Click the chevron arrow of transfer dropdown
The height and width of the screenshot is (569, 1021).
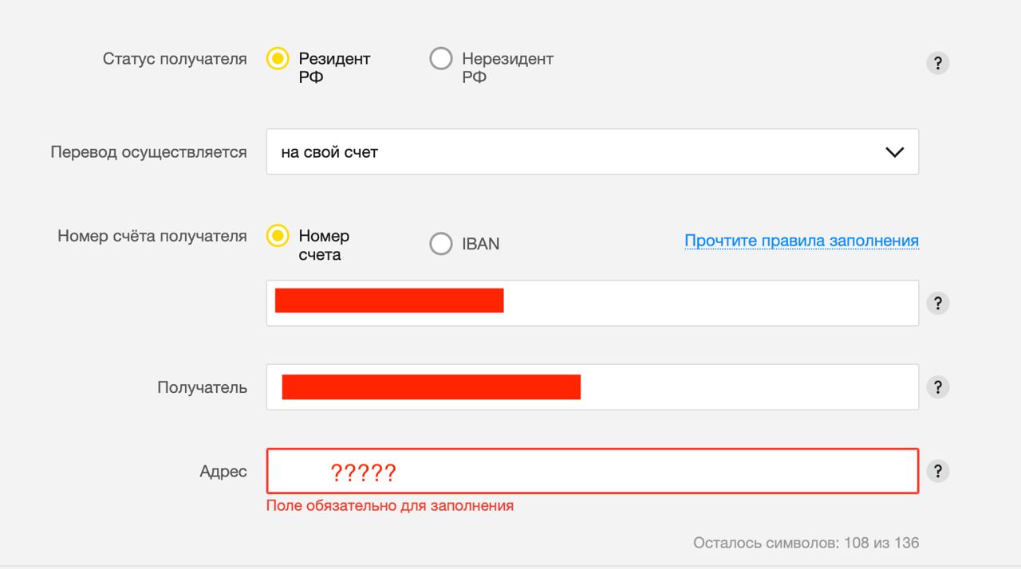point(894,152)
